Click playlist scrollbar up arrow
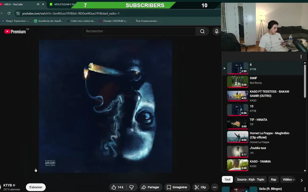 (305, 63)
